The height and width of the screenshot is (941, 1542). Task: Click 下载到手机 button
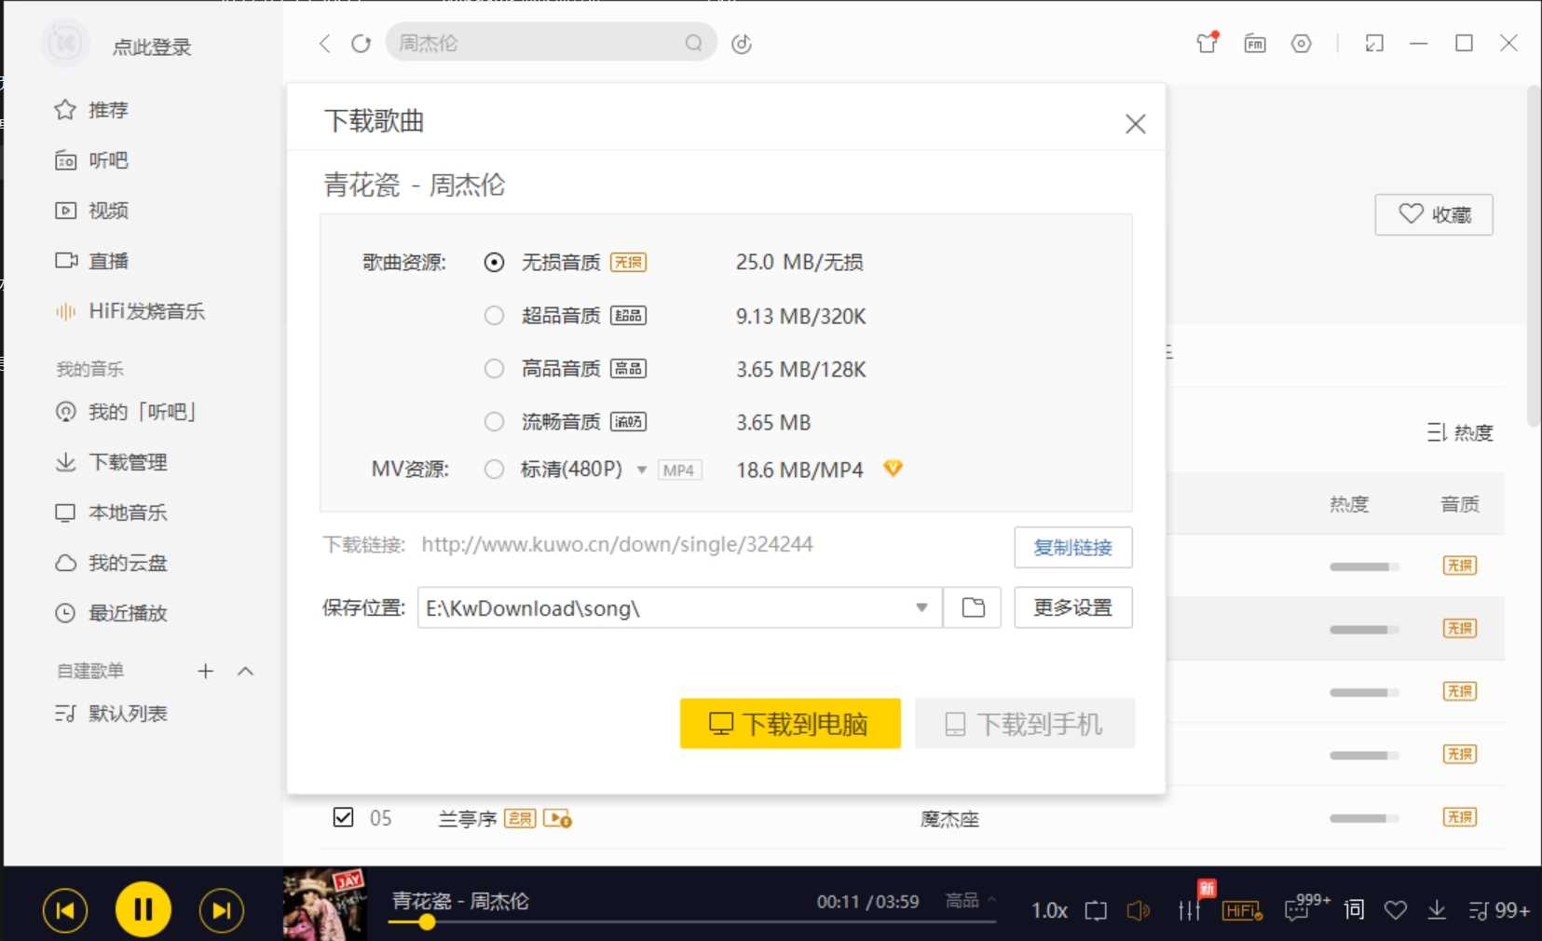click(x=1025, y=723)
